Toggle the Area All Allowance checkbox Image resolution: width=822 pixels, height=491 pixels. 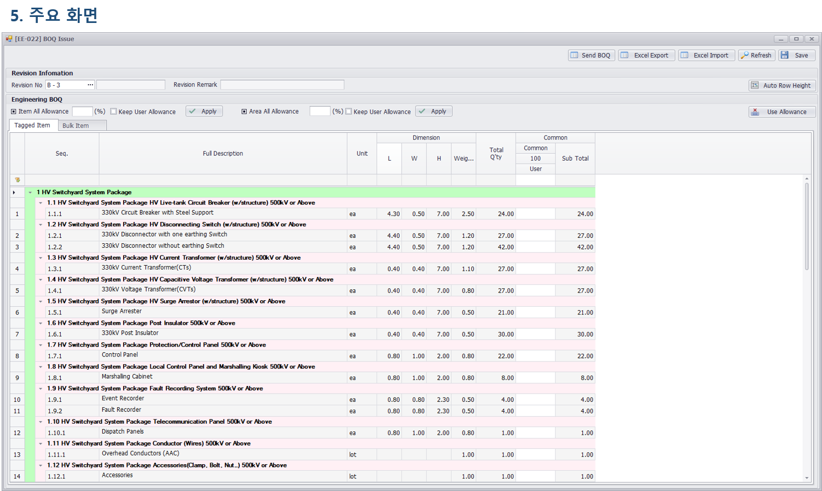[244, 112]
